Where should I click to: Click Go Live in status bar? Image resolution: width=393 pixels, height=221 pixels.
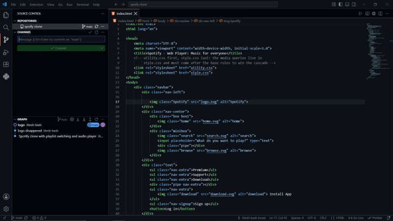tap(356, 218)
